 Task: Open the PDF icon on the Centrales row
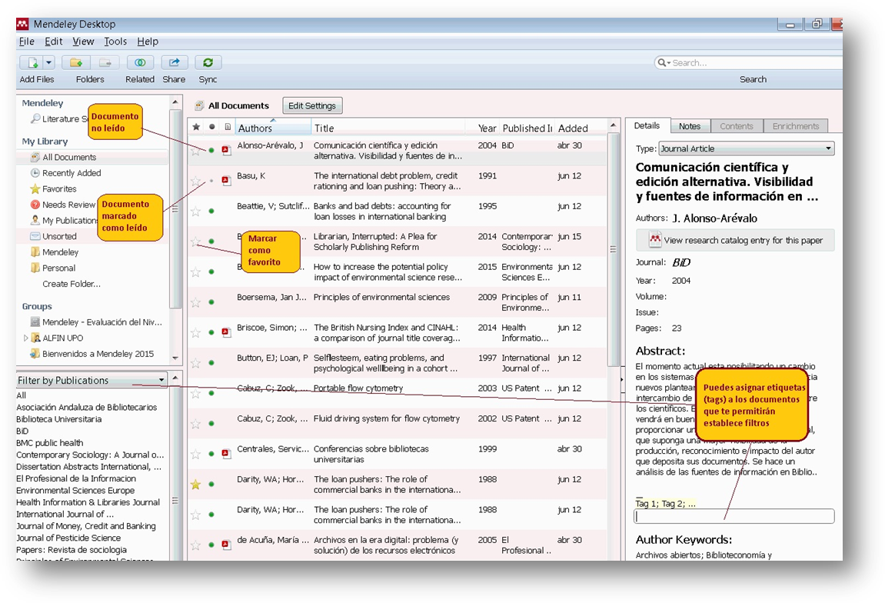tap(226, 453)
